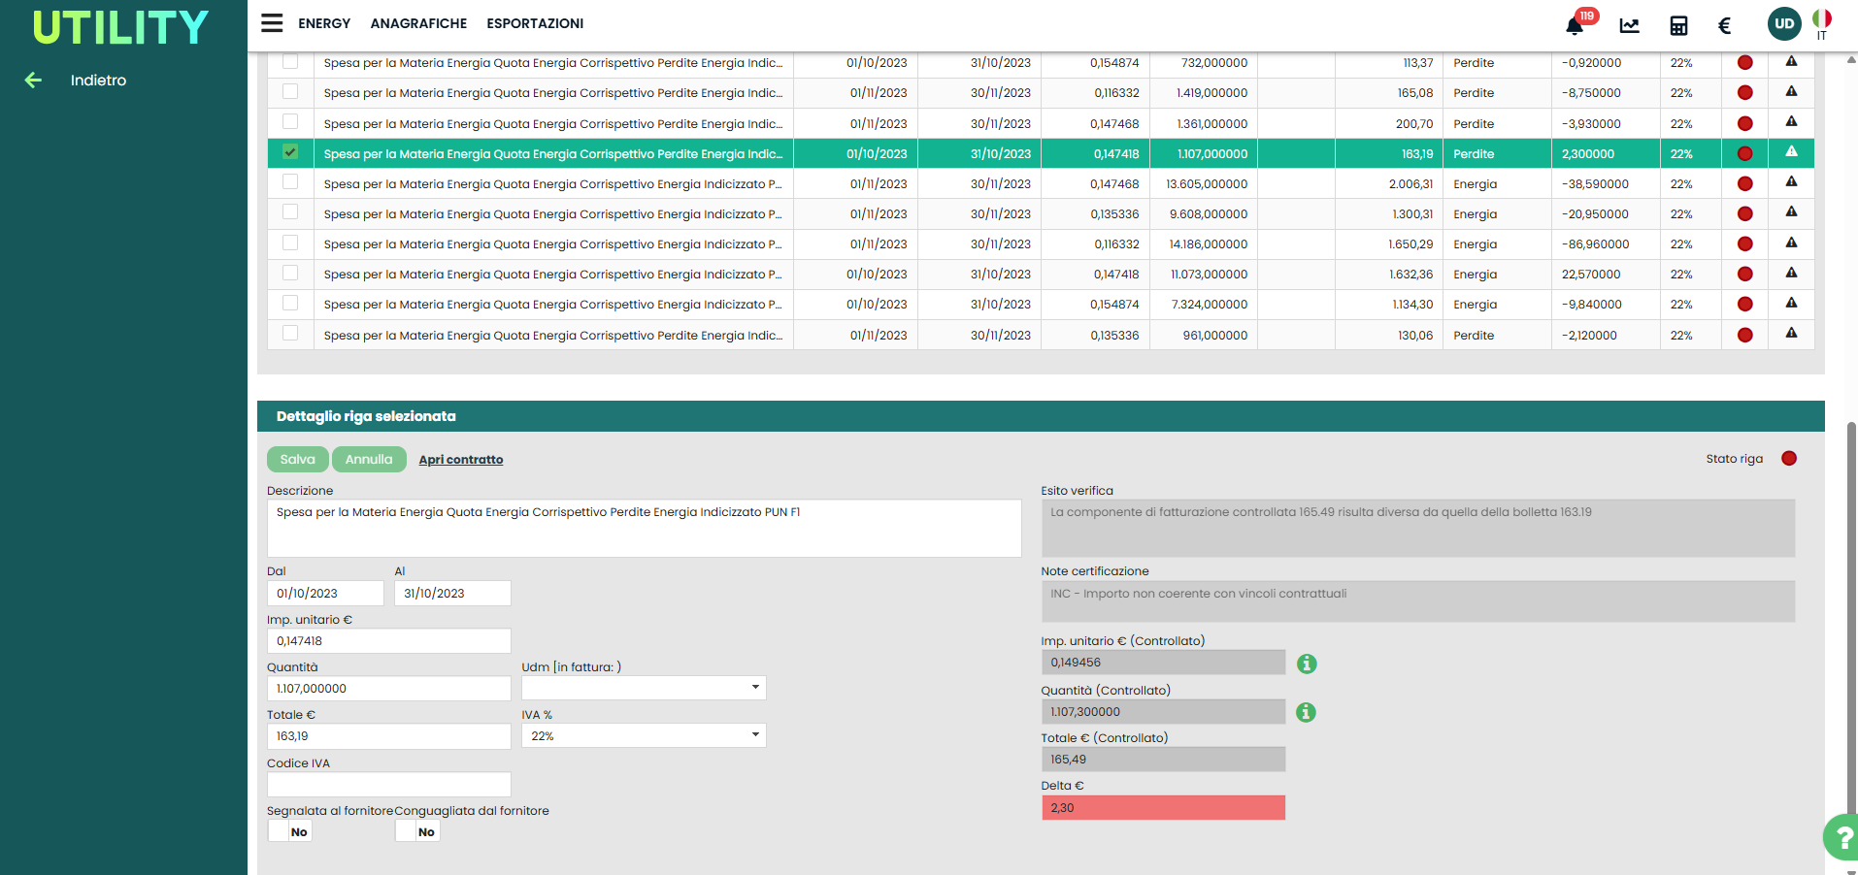The image size is (1858, 875).
Task: Switch language via Italian flag icon
Action: [x=1822, y=19]
